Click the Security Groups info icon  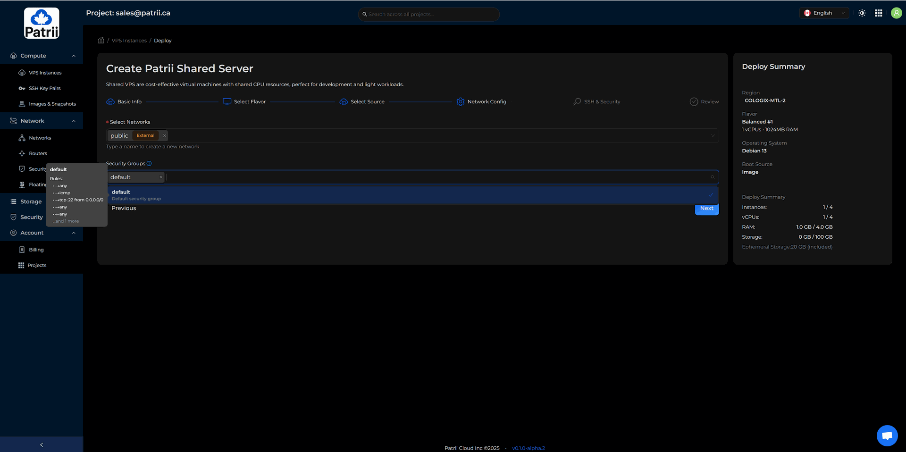(x=149, y=164)
